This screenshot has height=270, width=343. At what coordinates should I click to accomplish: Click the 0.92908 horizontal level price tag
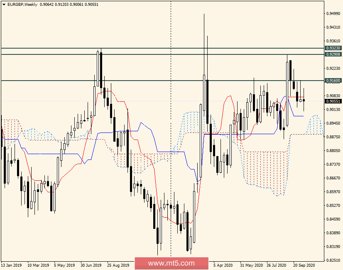(x=333, y=54)
